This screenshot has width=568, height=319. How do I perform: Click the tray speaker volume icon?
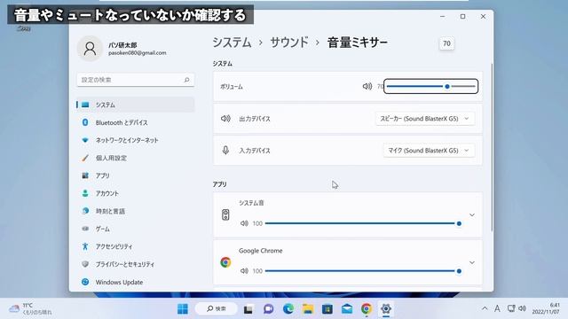click(522, 308)
